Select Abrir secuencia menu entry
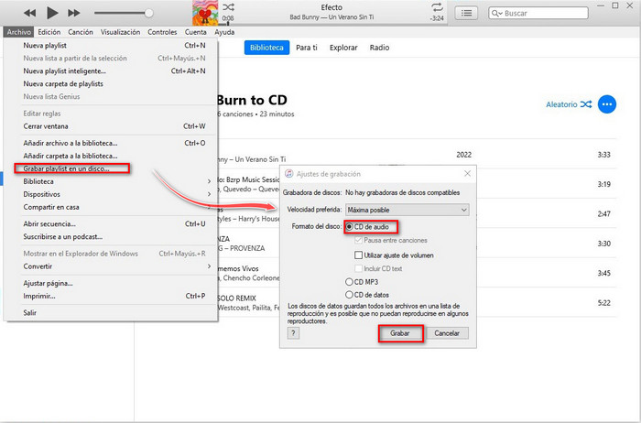The image size is (641, 423). click(x=111, y=224)
